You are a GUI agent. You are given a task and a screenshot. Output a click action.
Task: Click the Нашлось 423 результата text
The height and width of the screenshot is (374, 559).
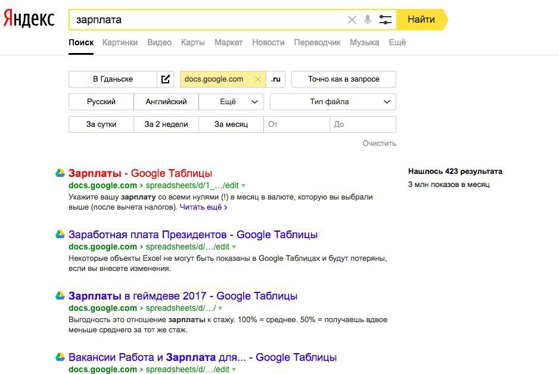tap(455, 172)
